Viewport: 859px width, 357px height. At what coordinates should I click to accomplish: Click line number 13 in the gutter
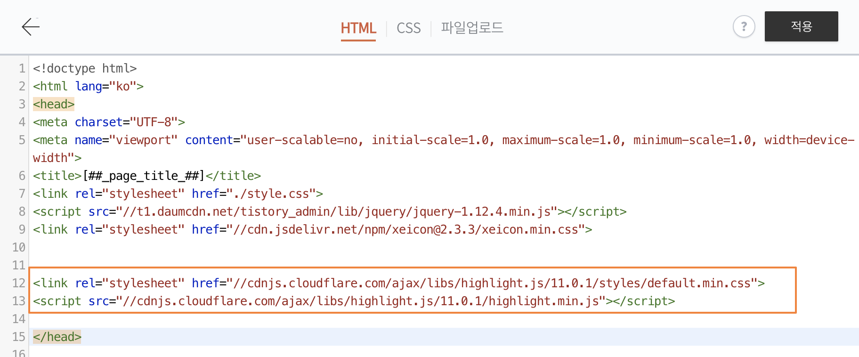pos(19,301)
